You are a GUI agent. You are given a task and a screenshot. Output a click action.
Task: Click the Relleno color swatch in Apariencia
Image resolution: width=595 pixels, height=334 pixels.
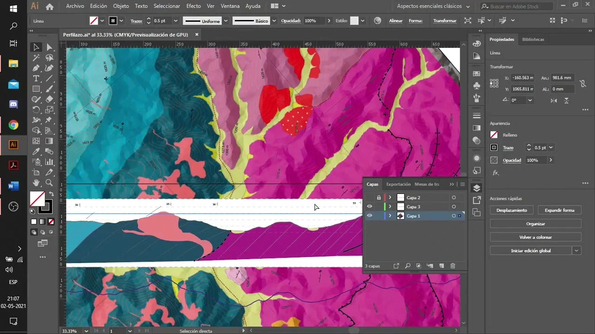tap(494, 135)
